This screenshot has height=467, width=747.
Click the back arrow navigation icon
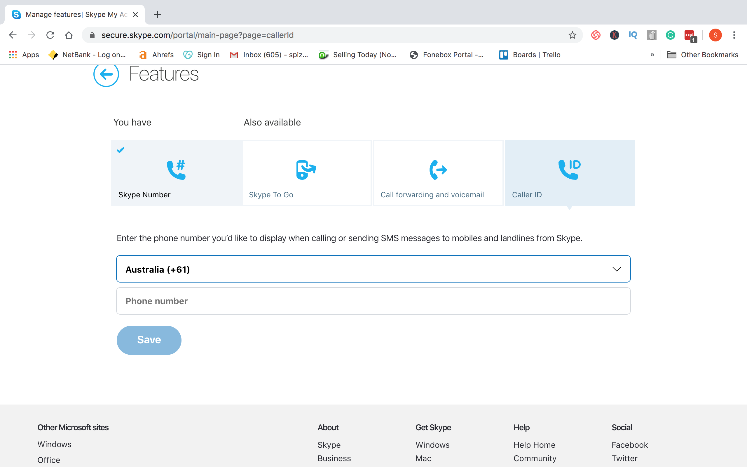tap(107, 75)
